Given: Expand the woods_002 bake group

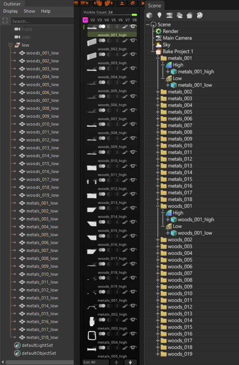Looking at the screenshot, I should point(158,240).
